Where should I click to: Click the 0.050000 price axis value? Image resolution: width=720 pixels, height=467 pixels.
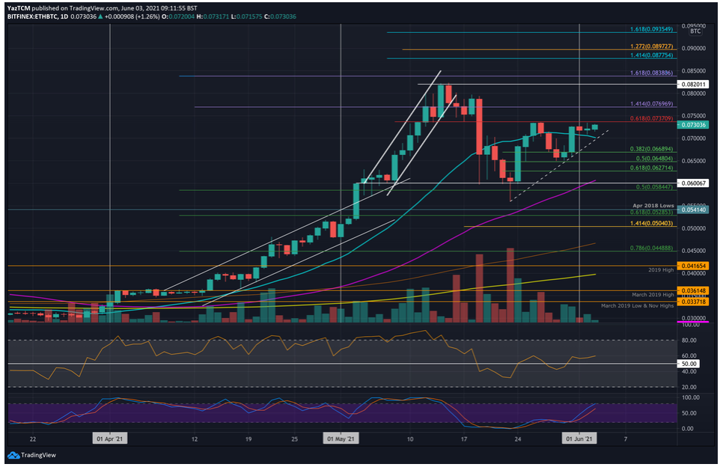(x=693, y=228)
